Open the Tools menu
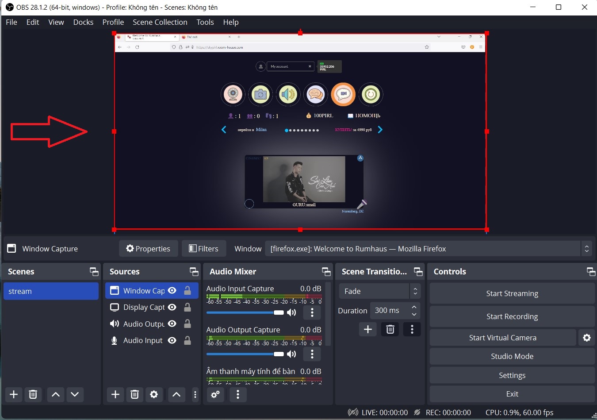Viewport: 597px width, 420px height. point(205,22)
